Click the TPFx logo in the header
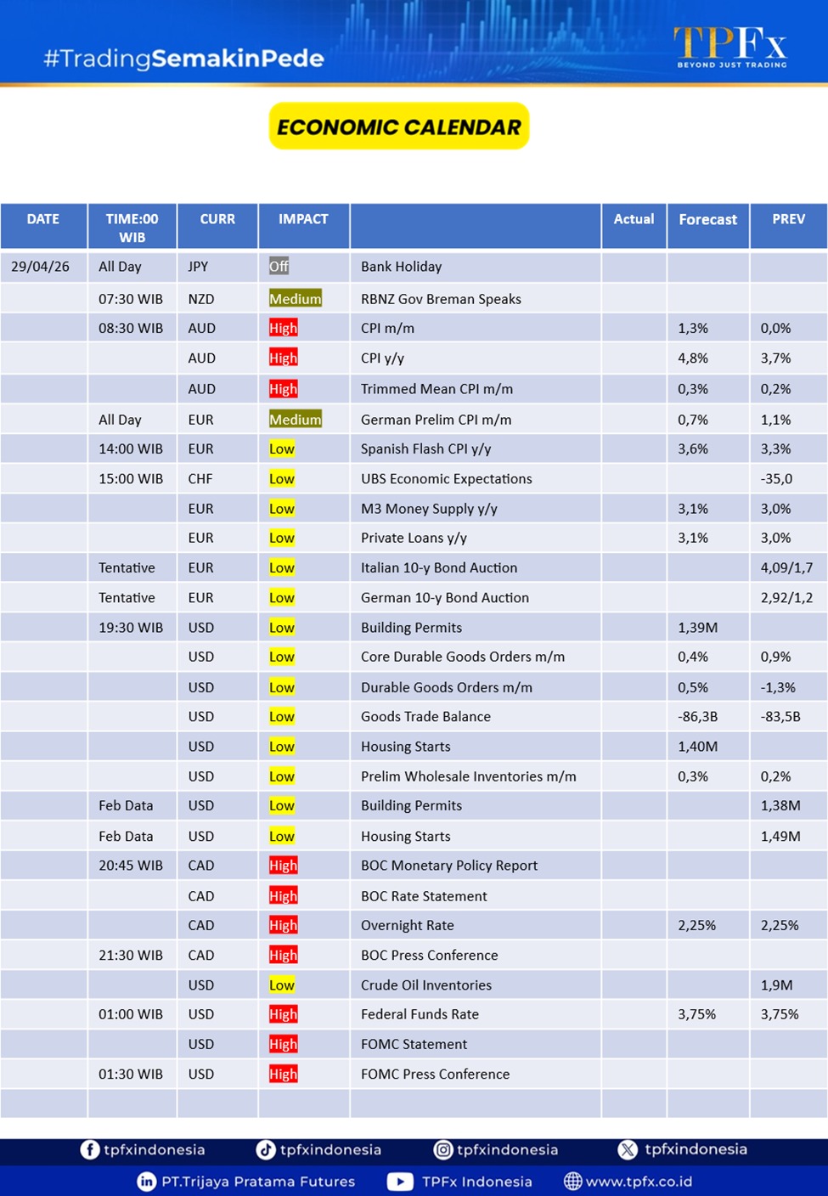This screenshot has height=1196, width=828. point(730,46)
